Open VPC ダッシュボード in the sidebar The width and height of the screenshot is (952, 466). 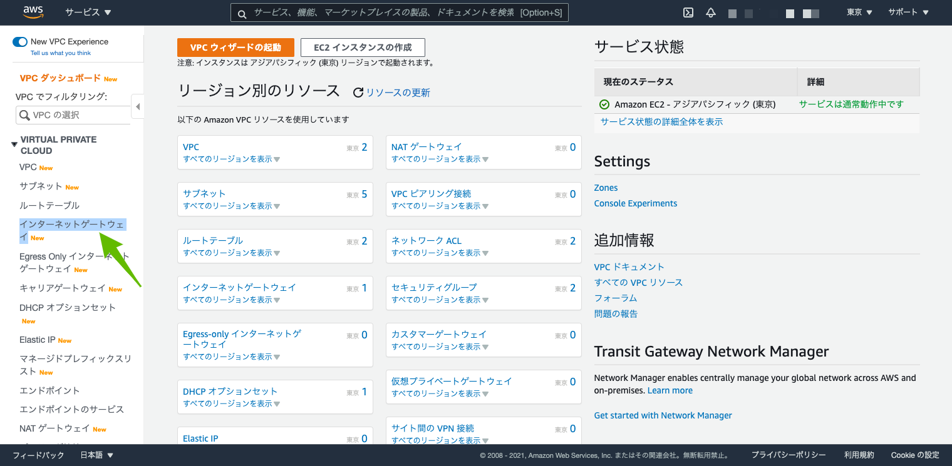tap(60, 78)
